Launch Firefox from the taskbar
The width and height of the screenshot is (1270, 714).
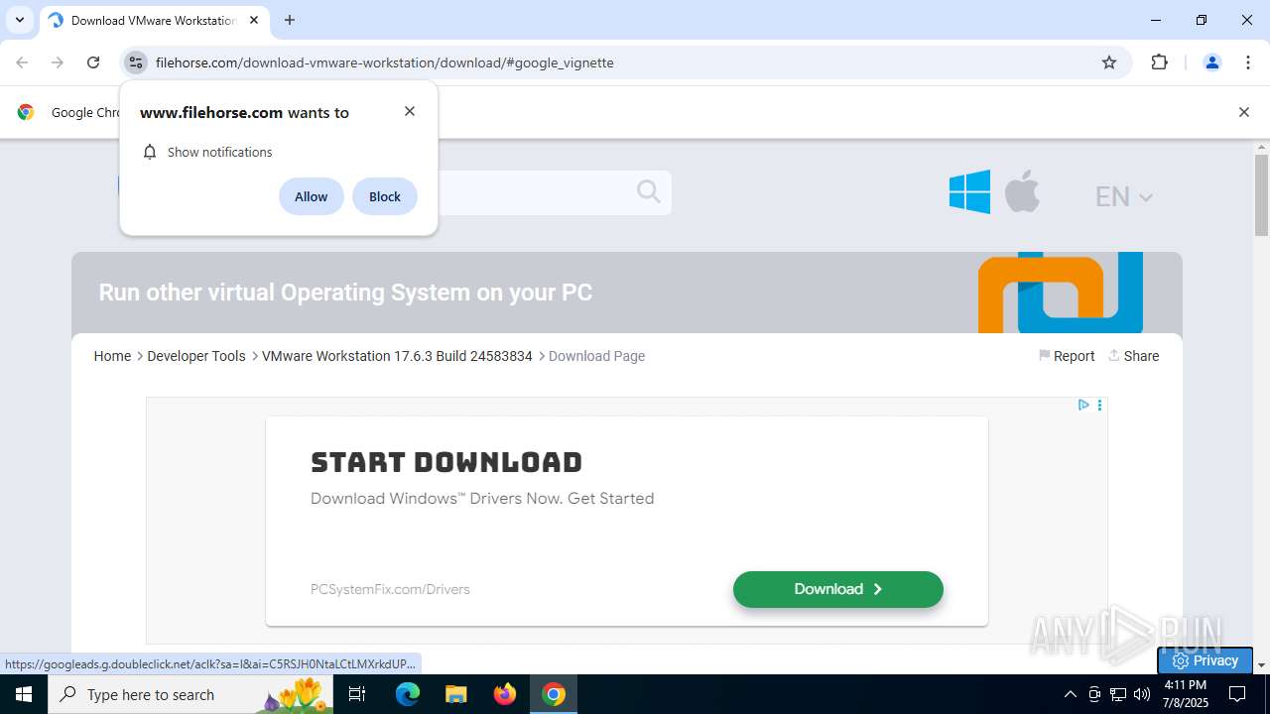point(505,694)
